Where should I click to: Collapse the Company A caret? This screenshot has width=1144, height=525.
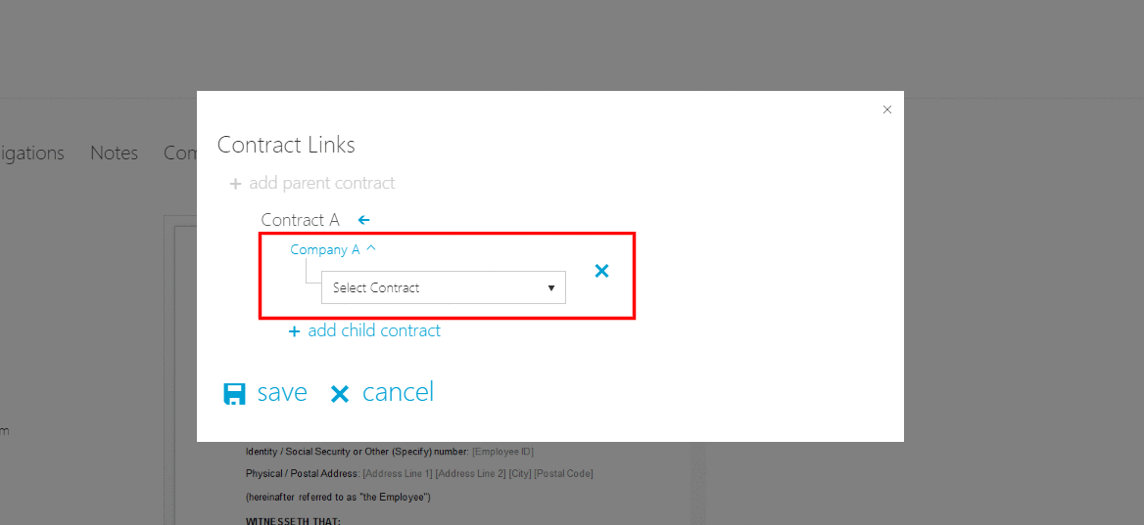click(371, 248)
